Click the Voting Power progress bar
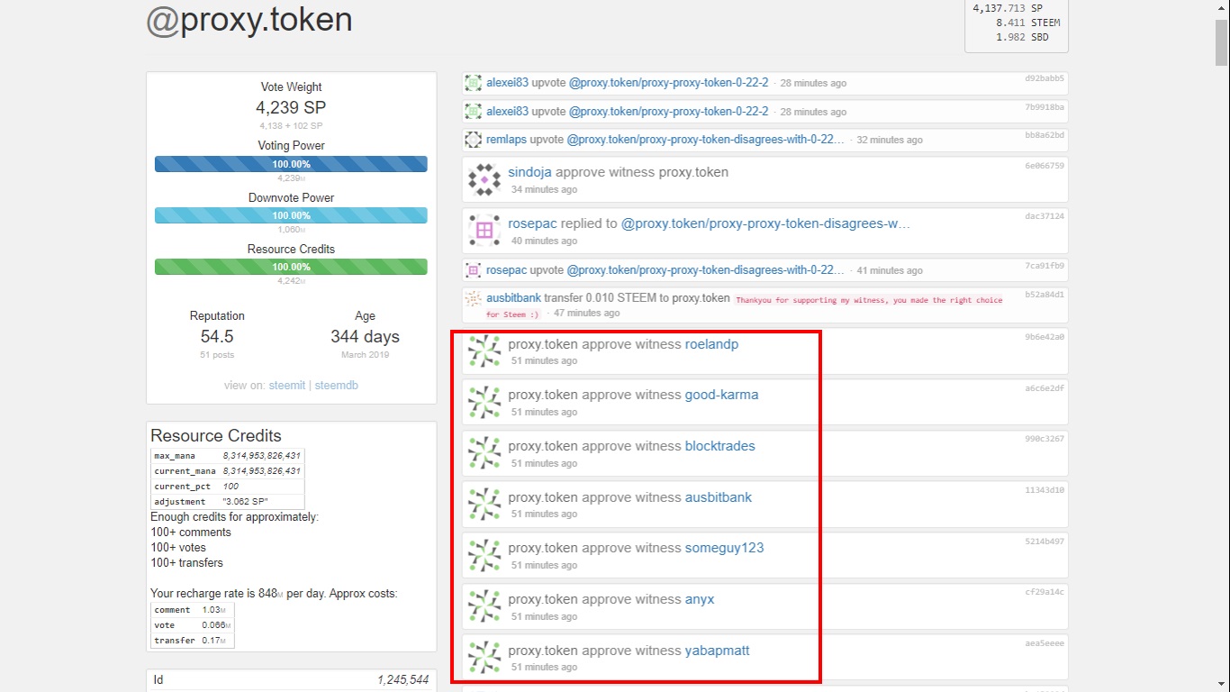1230x692 pixels. tap(291, 164)
